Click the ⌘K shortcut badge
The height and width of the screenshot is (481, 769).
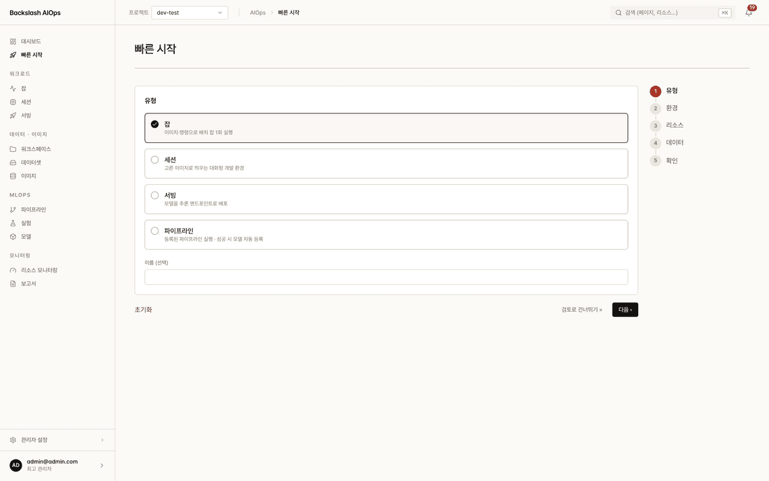click(x=724, y=13)
